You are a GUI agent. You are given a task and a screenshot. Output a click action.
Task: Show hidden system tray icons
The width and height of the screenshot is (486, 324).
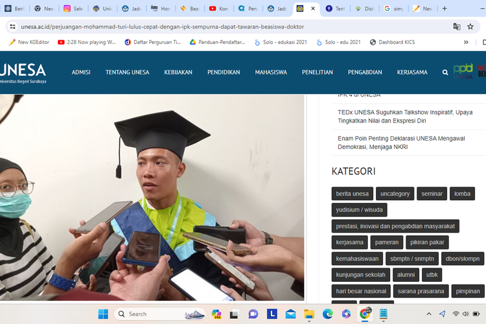click(428, 314)
